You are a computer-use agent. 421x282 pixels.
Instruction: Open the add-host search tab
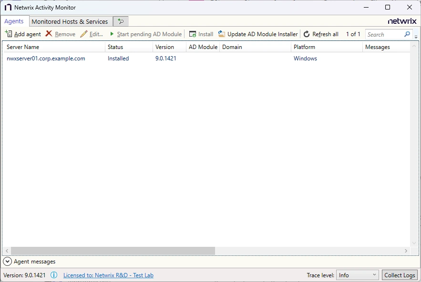pyautogui.click(x=121, y=21)
